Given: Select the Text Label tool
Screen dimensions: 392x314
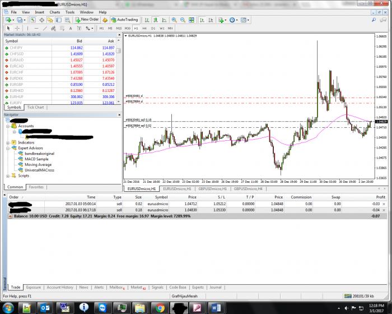Looking at the screenshot, I should coord(79,28).
